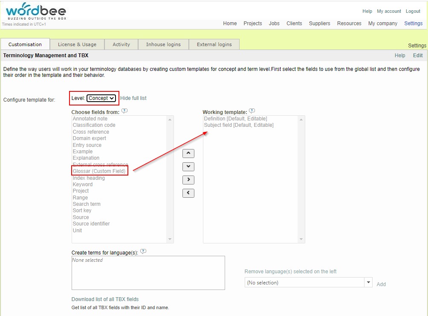Download list of all TBX fields
Image resolution: width=428 pixels, height=316 pixels.
pos(105,299)
